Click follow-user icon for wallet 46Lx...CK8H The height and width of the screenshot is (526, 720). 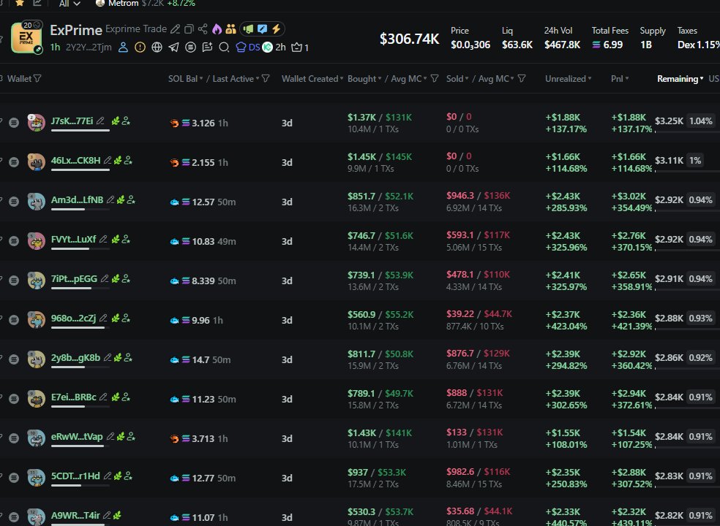point(129,160)
